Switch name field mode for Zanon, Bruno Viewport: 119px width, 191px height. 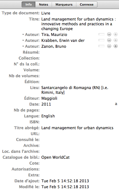102,46
